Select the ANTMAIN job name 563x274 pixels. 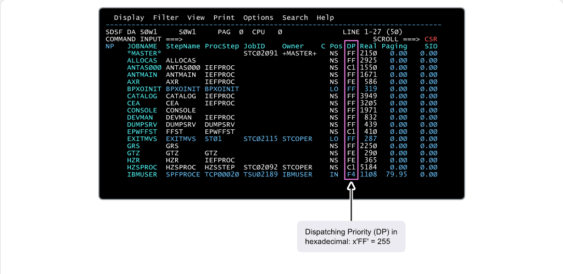tap(142, 75)
